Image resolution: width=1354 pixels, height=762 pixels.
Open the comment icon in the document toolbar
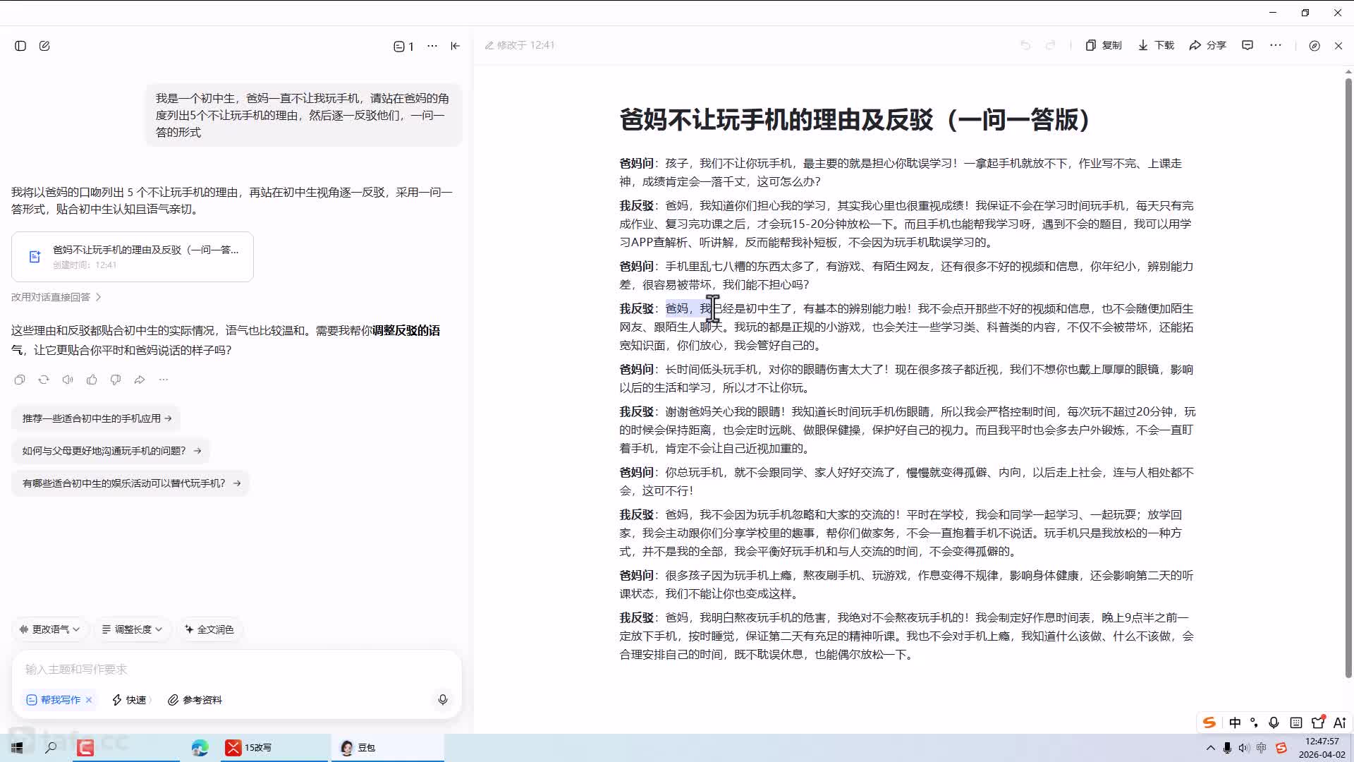pos(1248,45)
